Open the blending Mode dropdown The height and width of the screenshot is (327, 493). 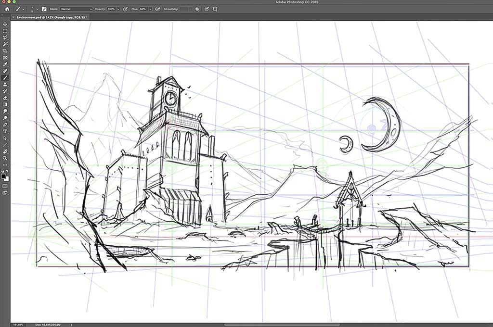point(77,9)
